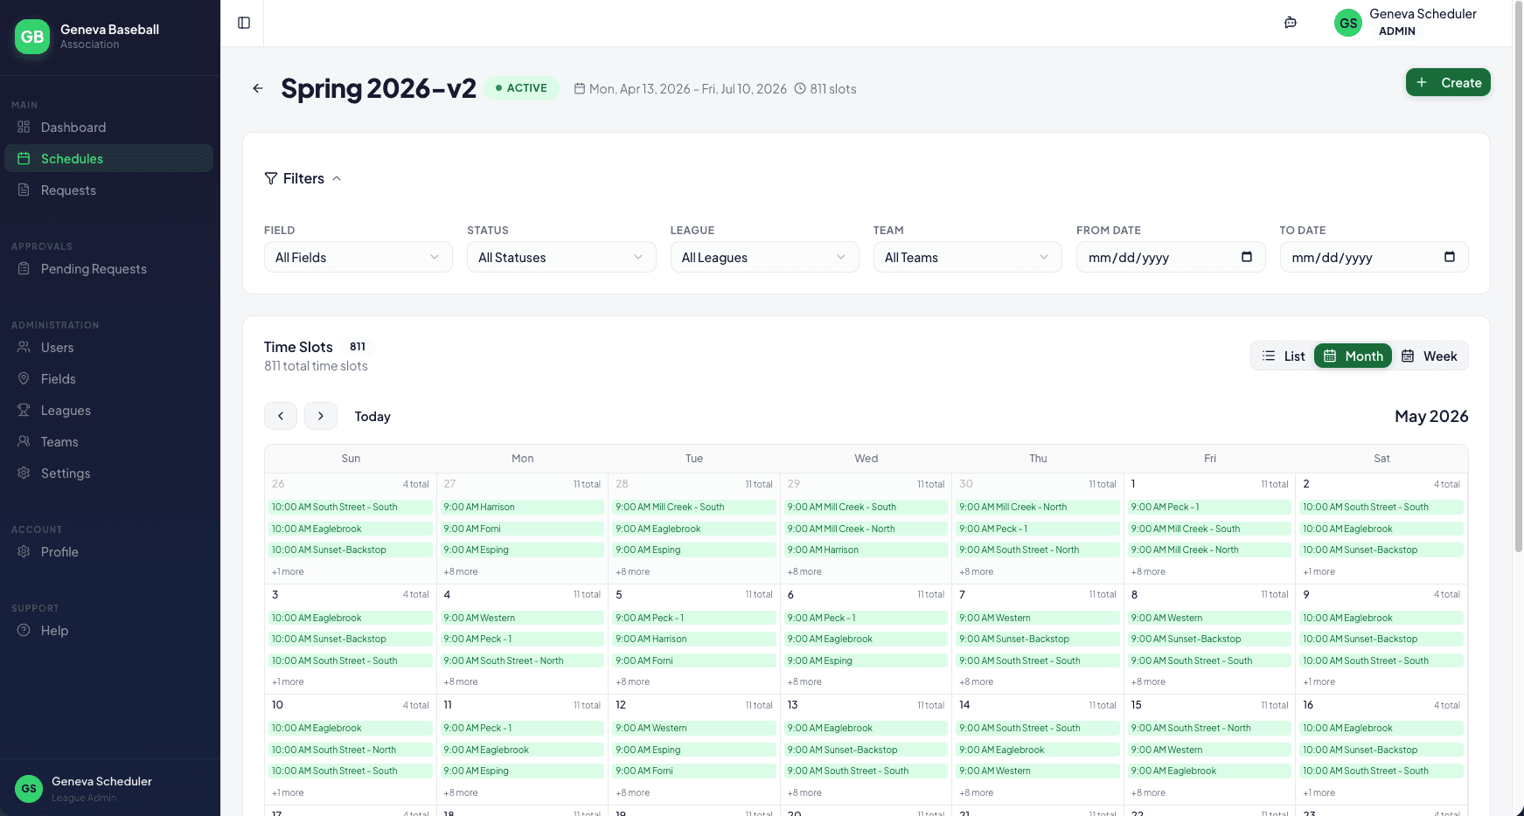Collapse the Filters section
The width and height of the screenshot is (1524, 816).
[337, 178]
